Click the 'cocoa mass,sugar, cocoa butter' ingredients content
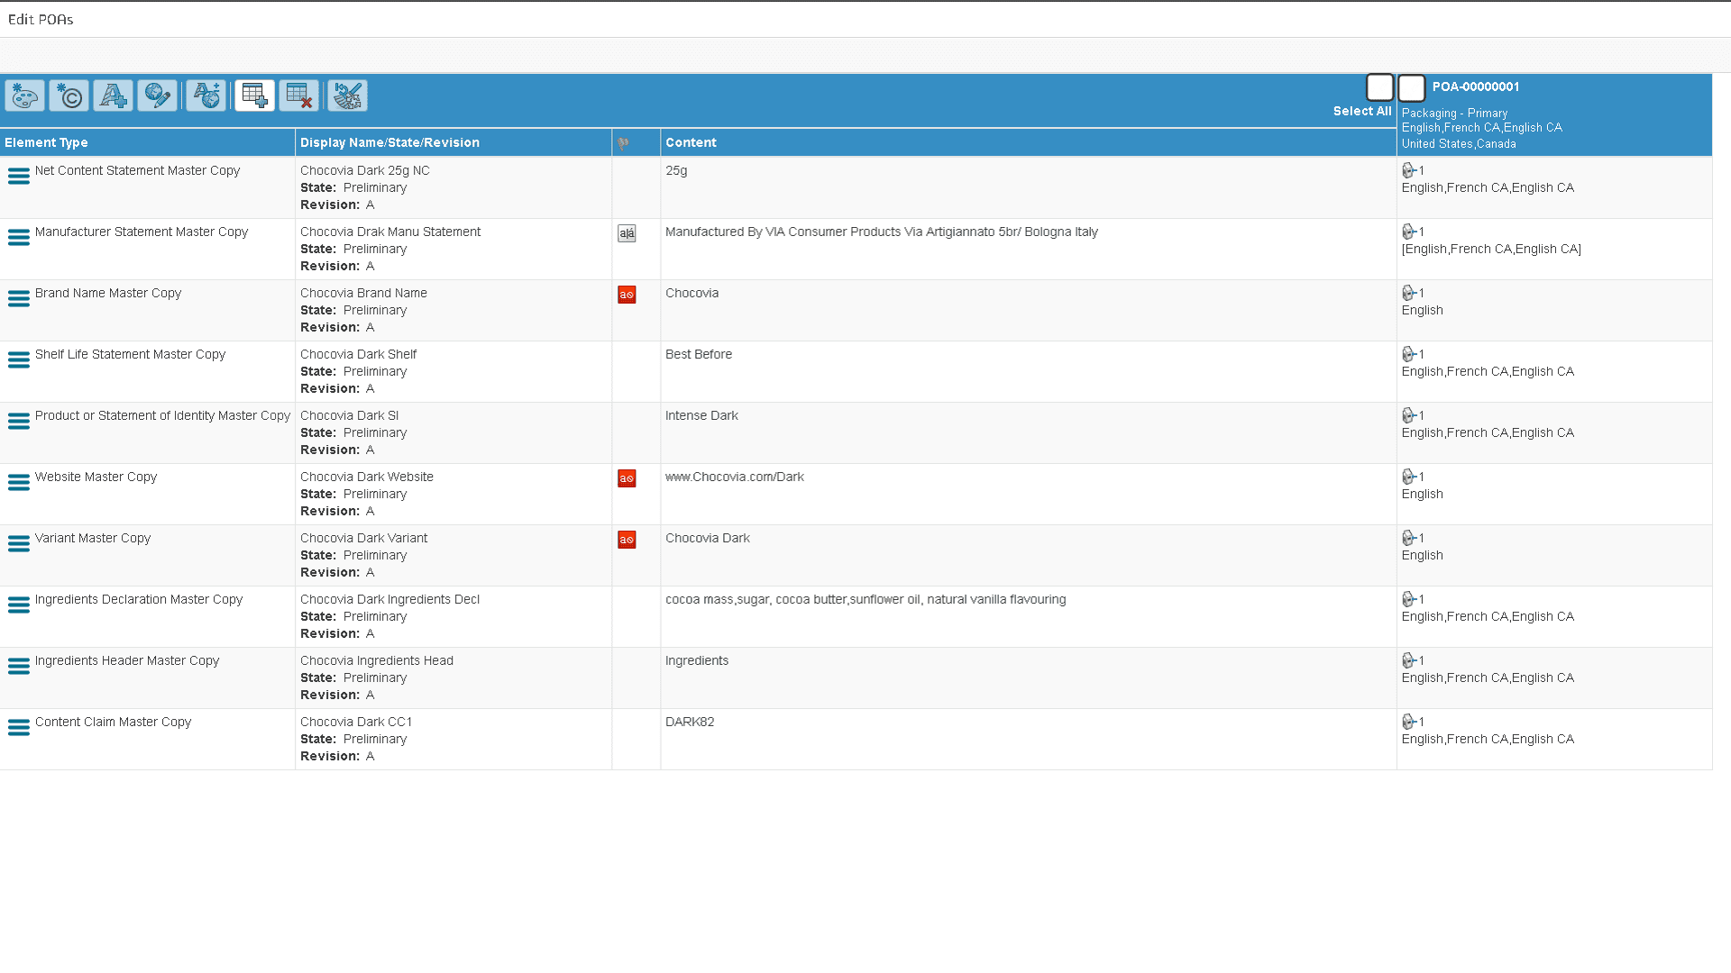Image resolution: width=1731 pixels, height=973 pixels. [x=865, y=599]
